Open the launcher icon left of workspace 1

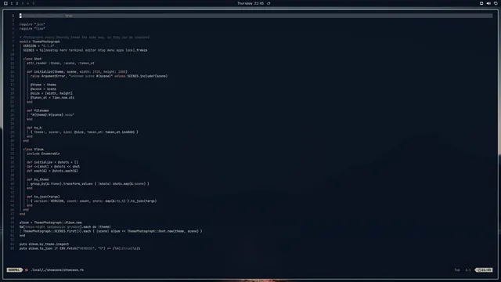coord(5,3)
